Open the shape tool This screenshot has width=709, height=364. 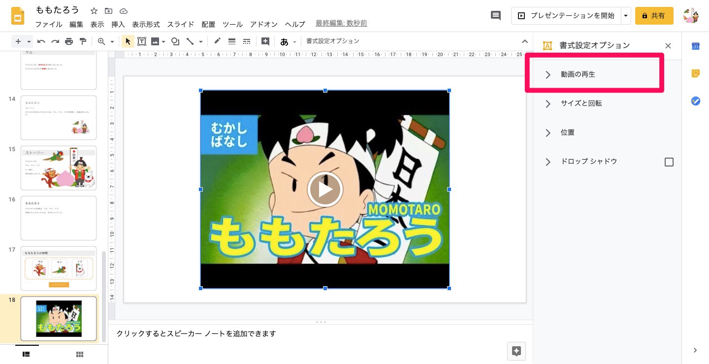175,41
